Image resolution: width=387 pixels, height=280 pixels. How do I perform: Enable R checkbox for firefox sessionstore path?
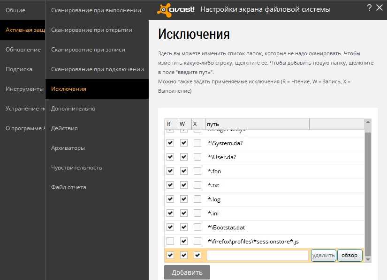(170, 241)
